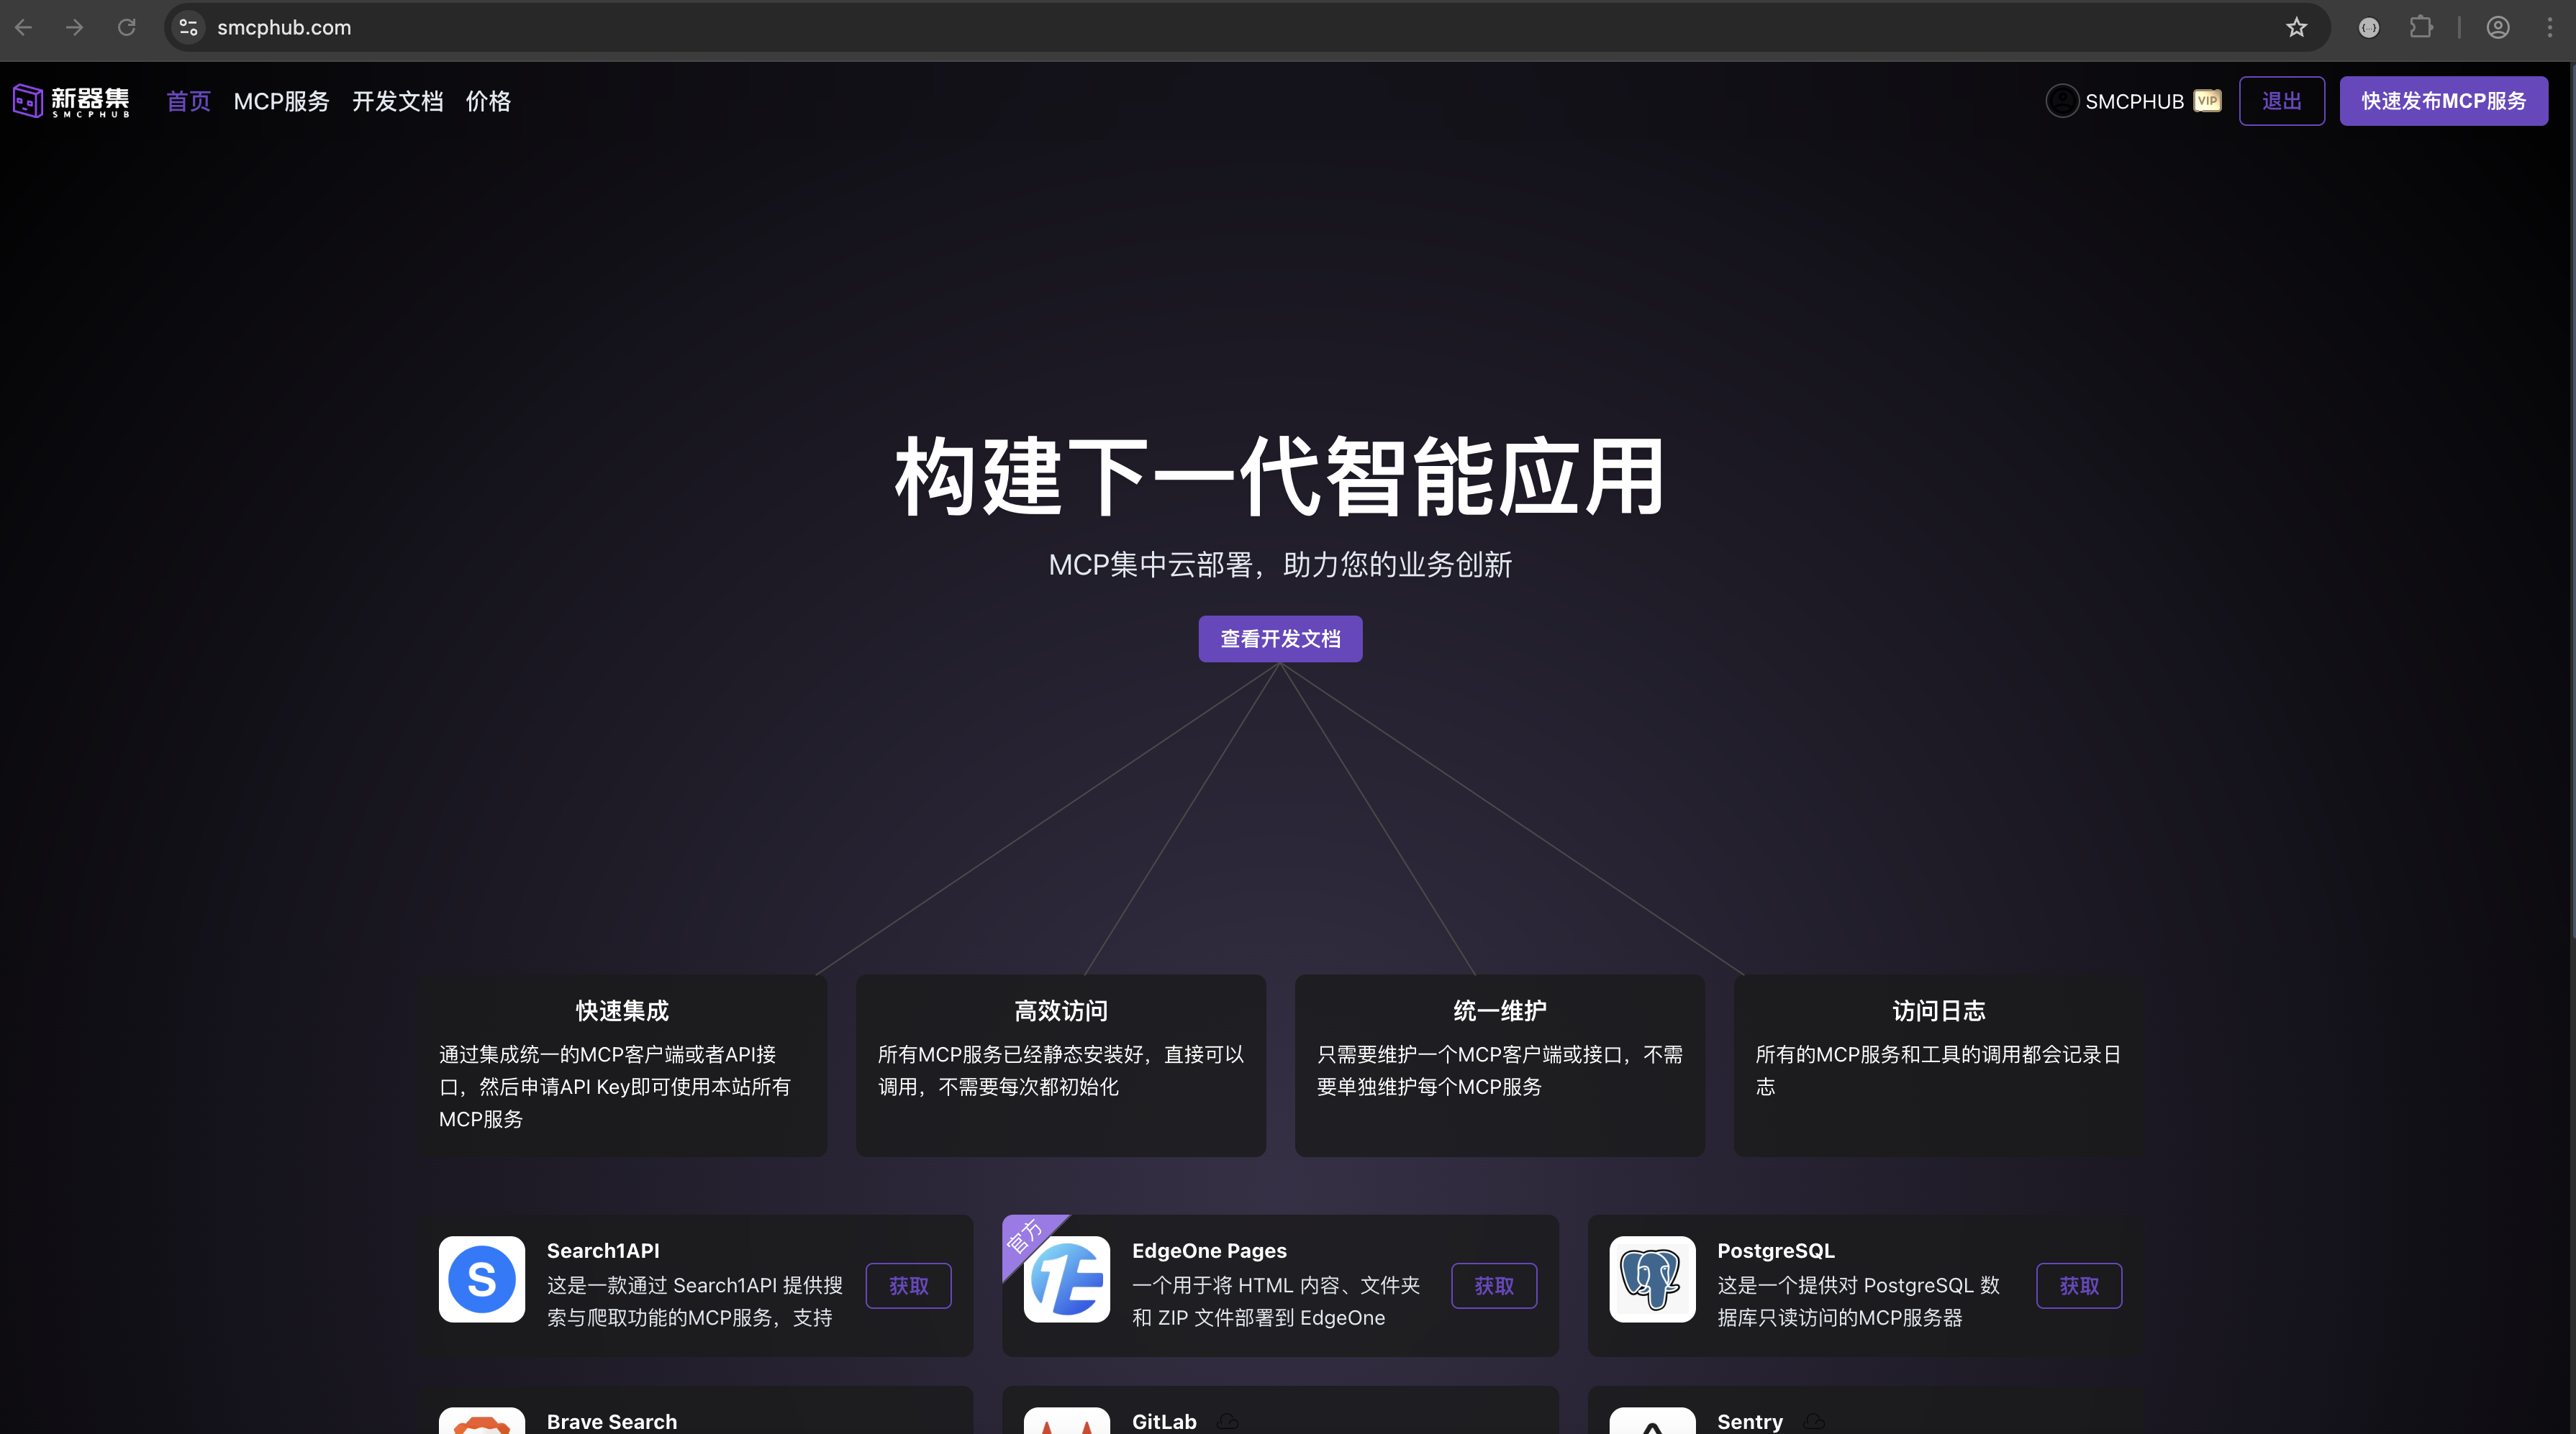Click the VIP badge icon
The height and width of the screenshot is (1434, 2576).
click(2207, 101)
